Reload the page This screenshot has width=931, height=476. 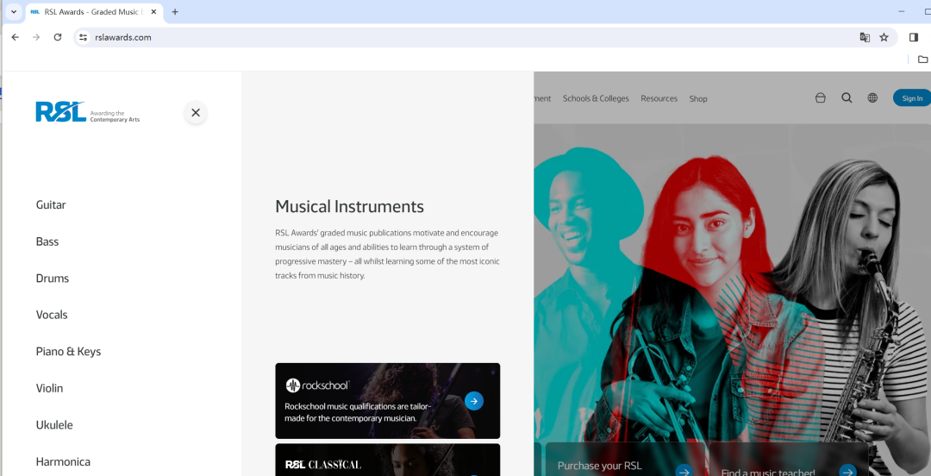[58, 37]
